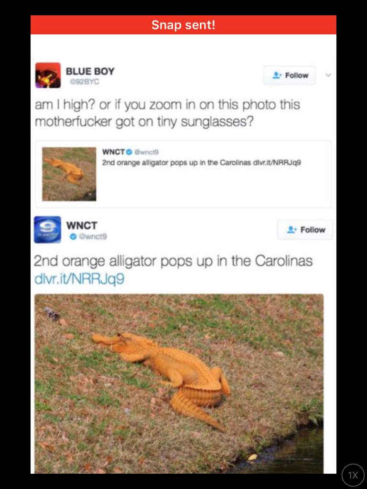Expand the tweet options chevron beside BLUE BOY's Follow

click(328, 75)
